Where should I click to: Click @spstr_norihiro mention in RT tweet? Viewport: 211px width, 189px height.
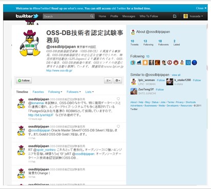(45, 150)
